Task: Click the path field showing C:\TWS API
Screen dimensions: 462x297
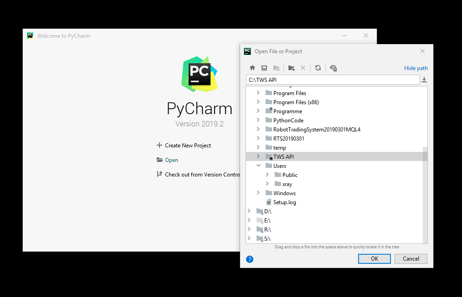Action: click(333, 80)
